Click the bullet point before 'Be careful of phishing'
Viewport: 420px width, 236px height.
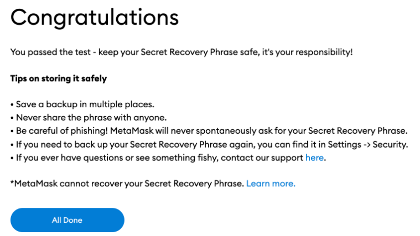tap(12, 131)
